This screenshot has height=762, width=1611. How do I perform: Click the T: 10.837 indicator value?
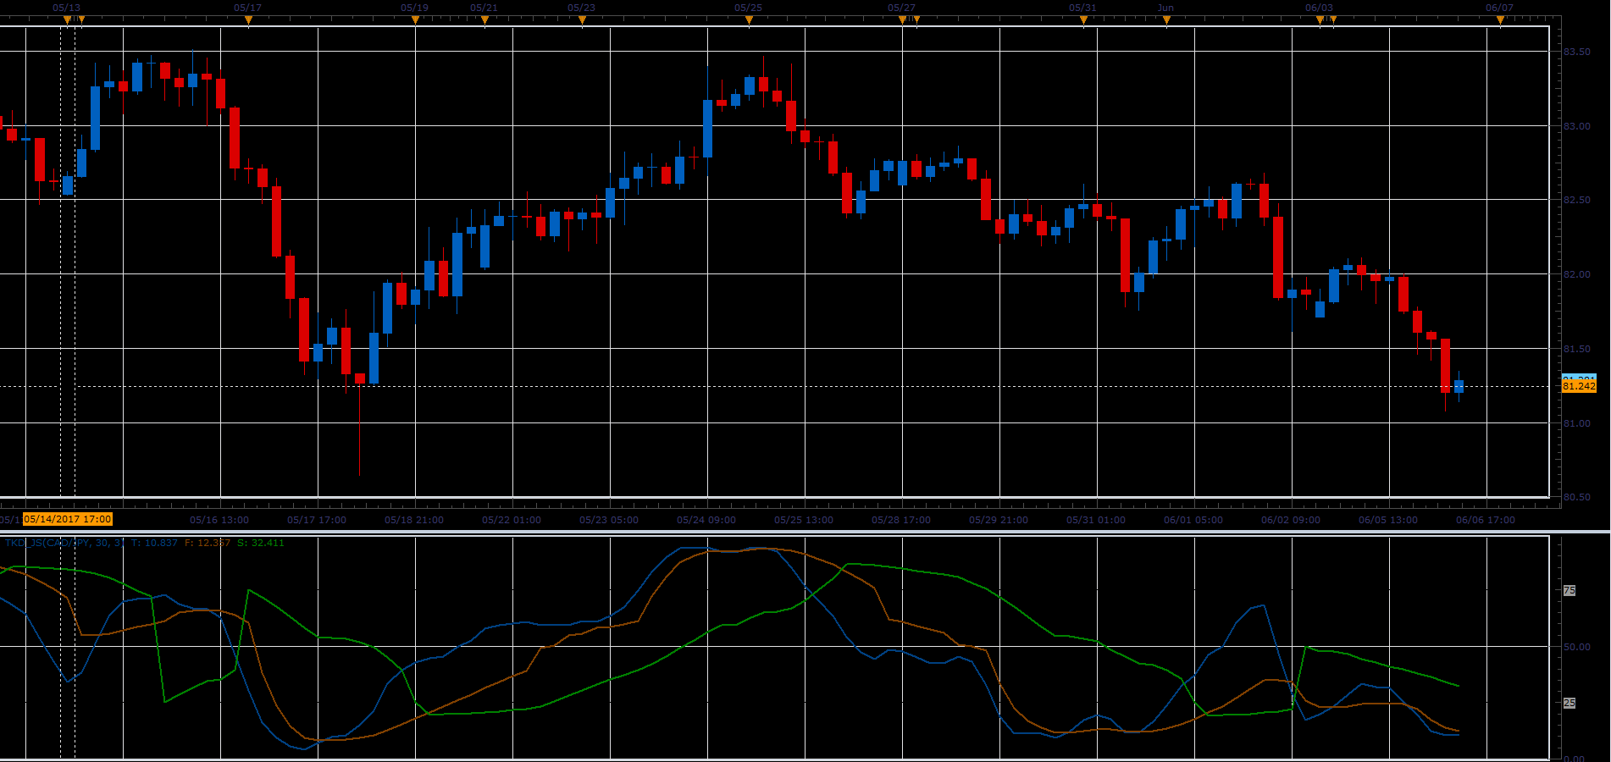tap(154, 543)
